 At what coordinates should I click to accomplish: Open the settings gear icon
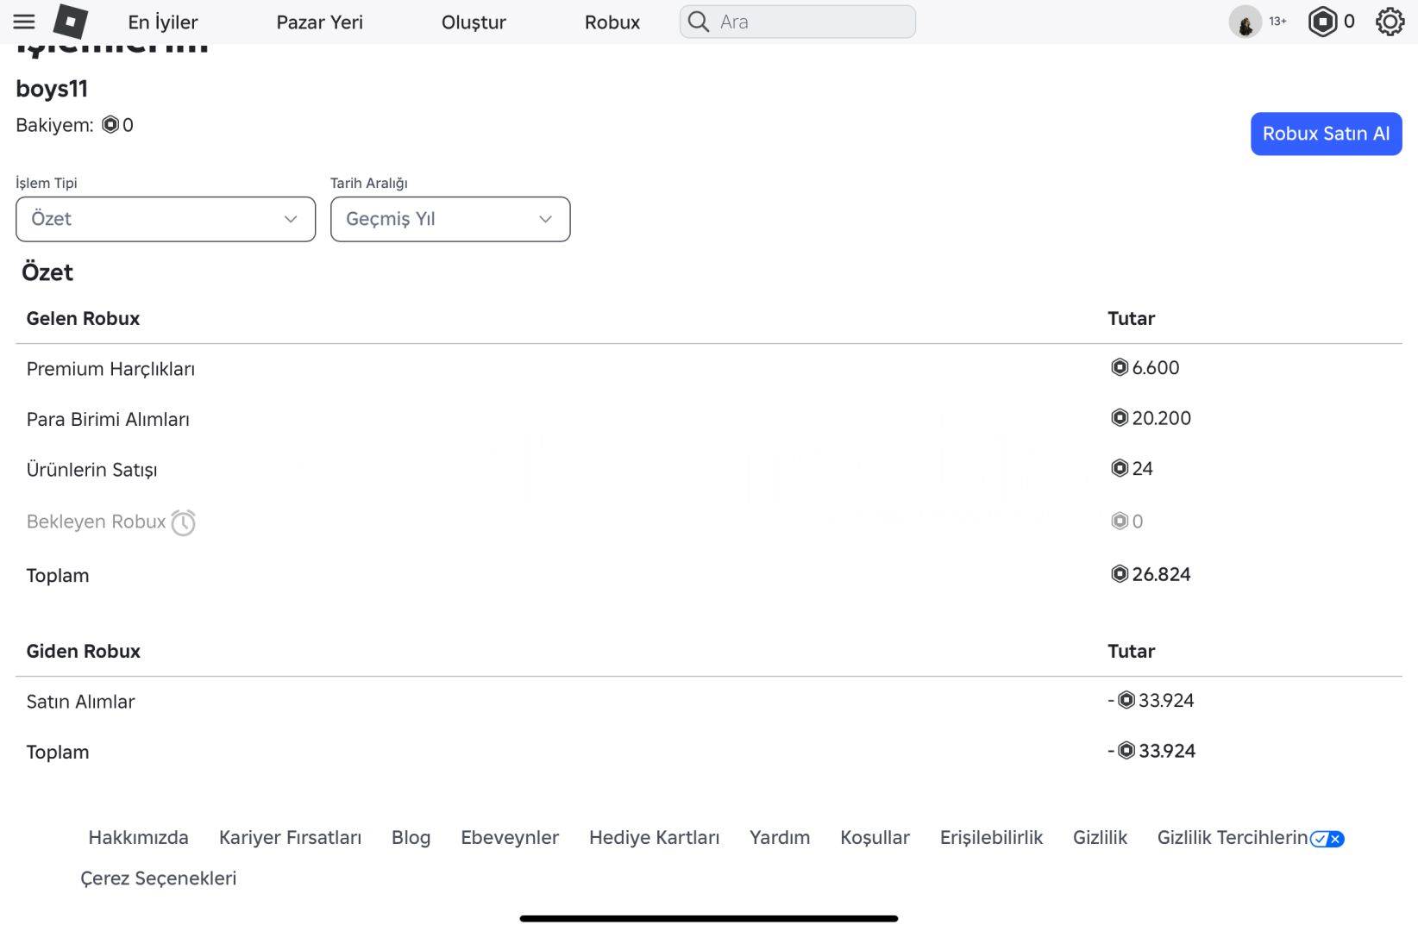pos(1390,22)
